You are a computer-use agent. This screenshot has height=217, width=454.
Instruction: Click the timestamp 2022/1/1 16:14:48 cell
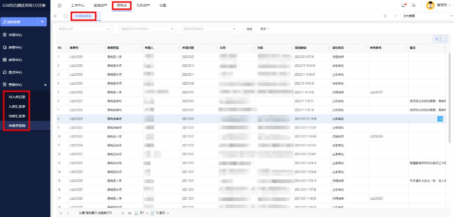tap(305, 93)
